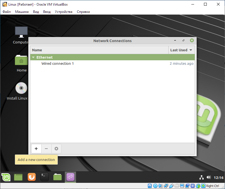Click the Network Connections taskbar button
Screen dimensions: 225x189
pyautogui.click(x=70, y=177)
